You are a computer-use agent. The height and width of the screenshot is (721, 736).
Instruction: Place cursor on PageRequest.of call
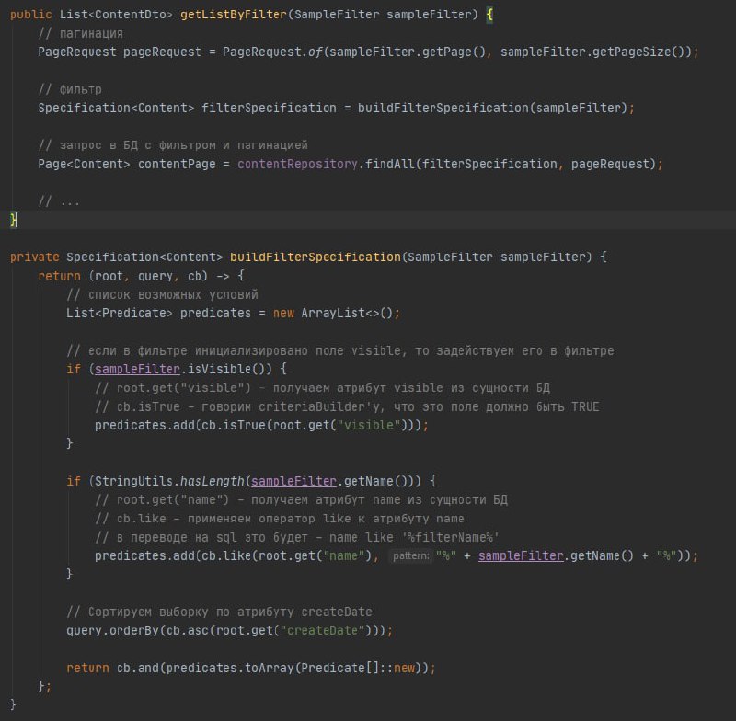tap(273, 51)
